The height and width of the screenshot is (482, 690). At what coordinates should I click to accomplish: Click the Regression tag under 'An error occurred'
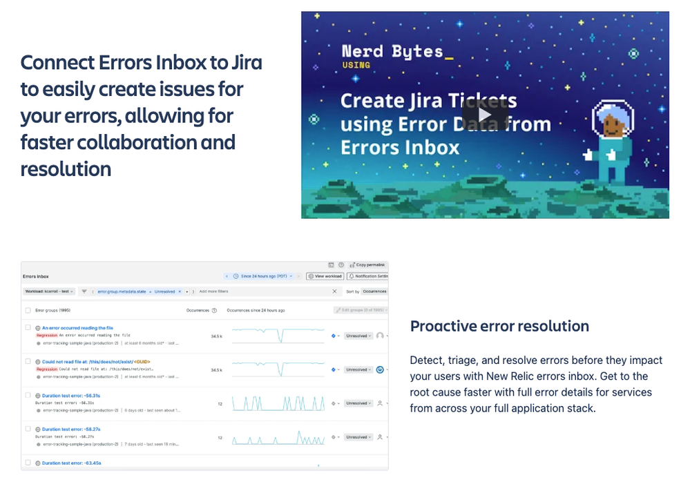(47, 335)
